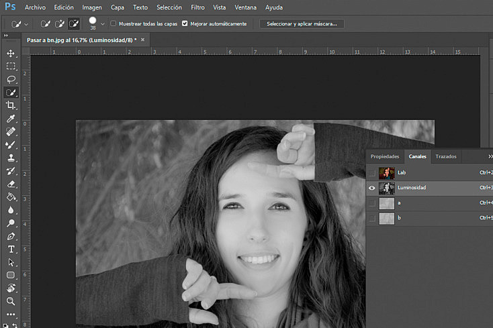The width and height of the screenshot is (493, 328).
Task: Open the Selección menu
Action: [169, 7]
